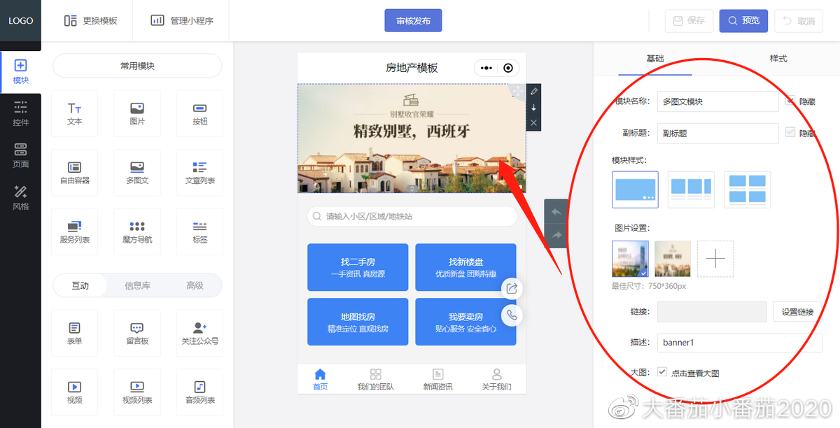
Task: Open the 魔方导航 module
Action: pos(137,231)
